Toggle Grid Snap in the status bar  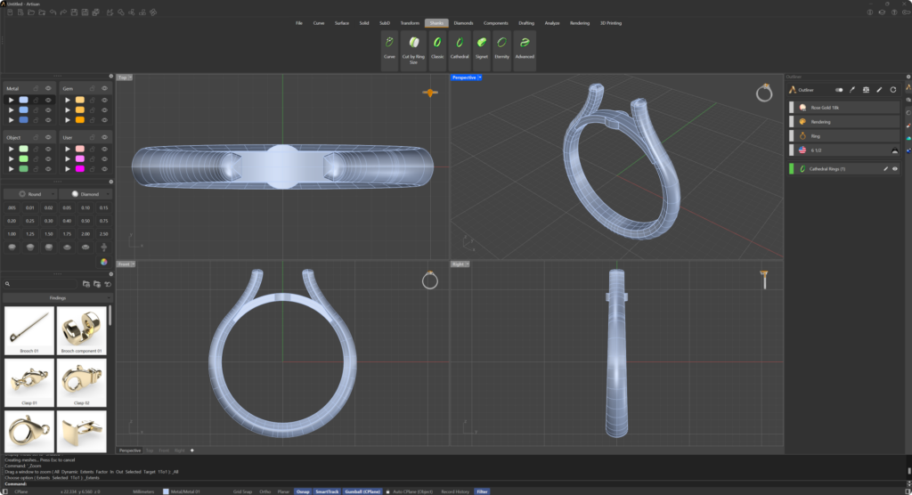click(x=241, y=491)
